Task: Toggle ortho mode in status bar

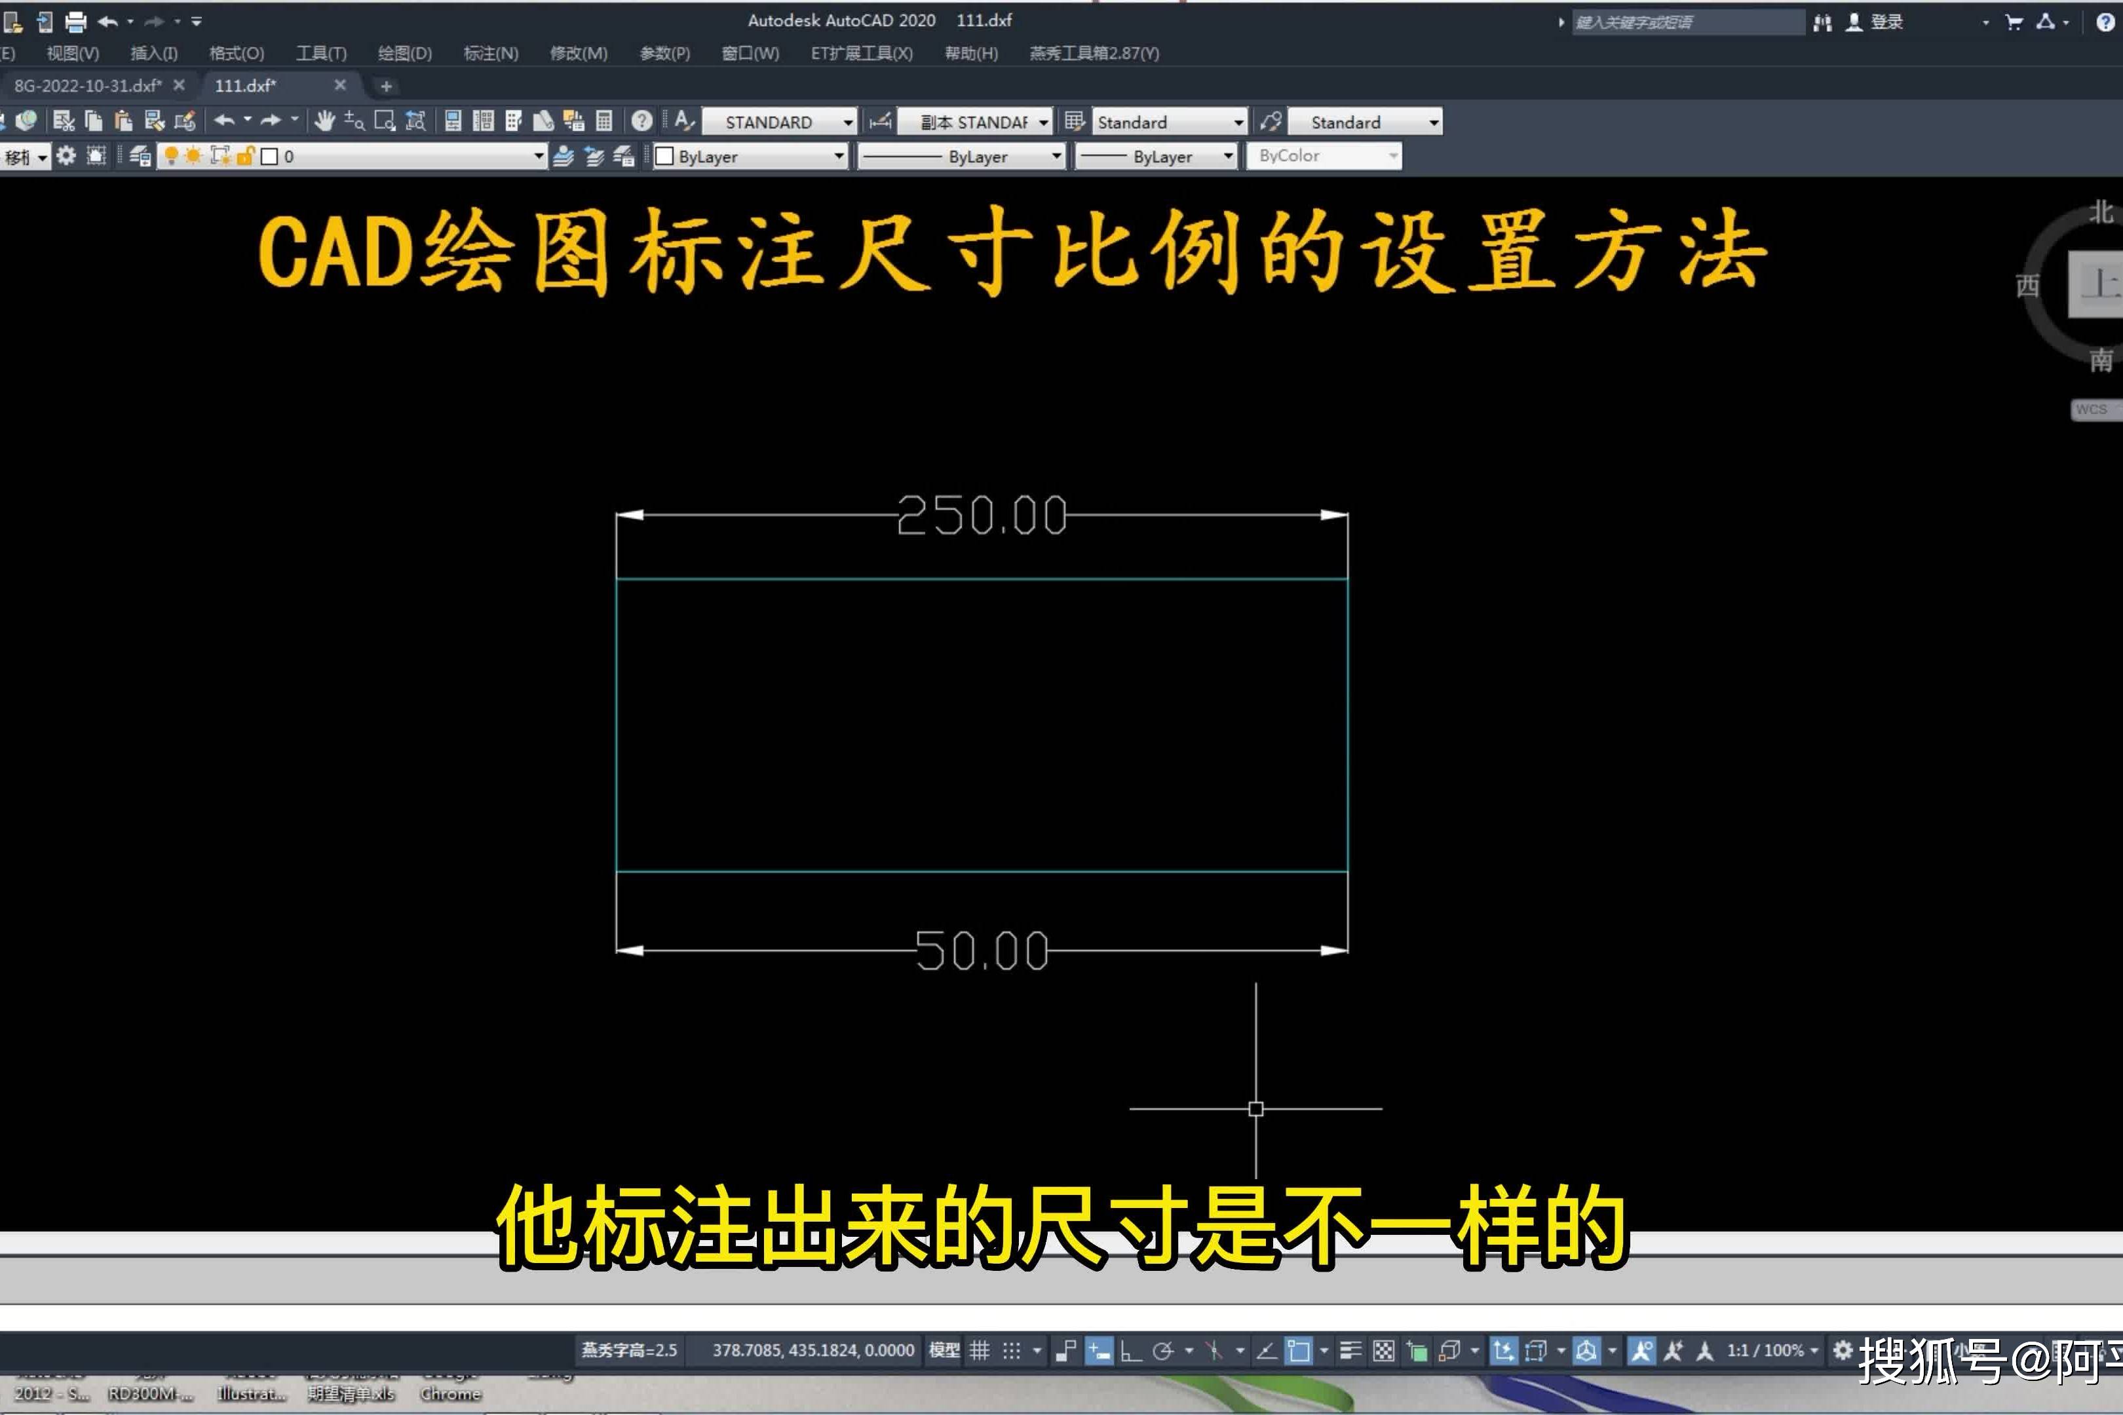Action: 1131,1351
